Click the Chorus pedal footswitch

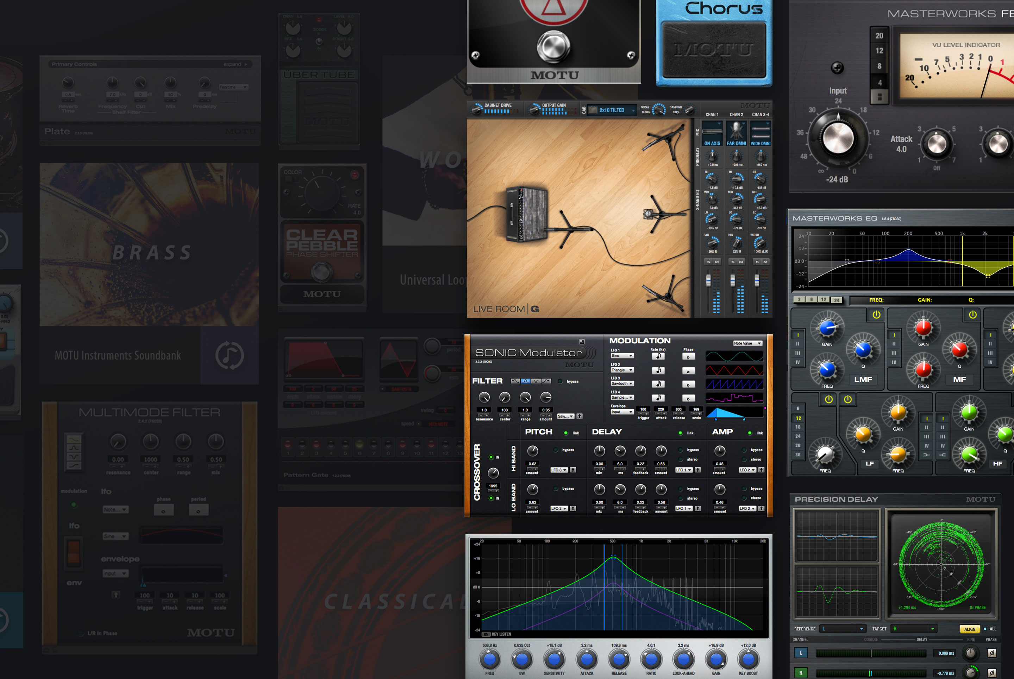point(714,50)
